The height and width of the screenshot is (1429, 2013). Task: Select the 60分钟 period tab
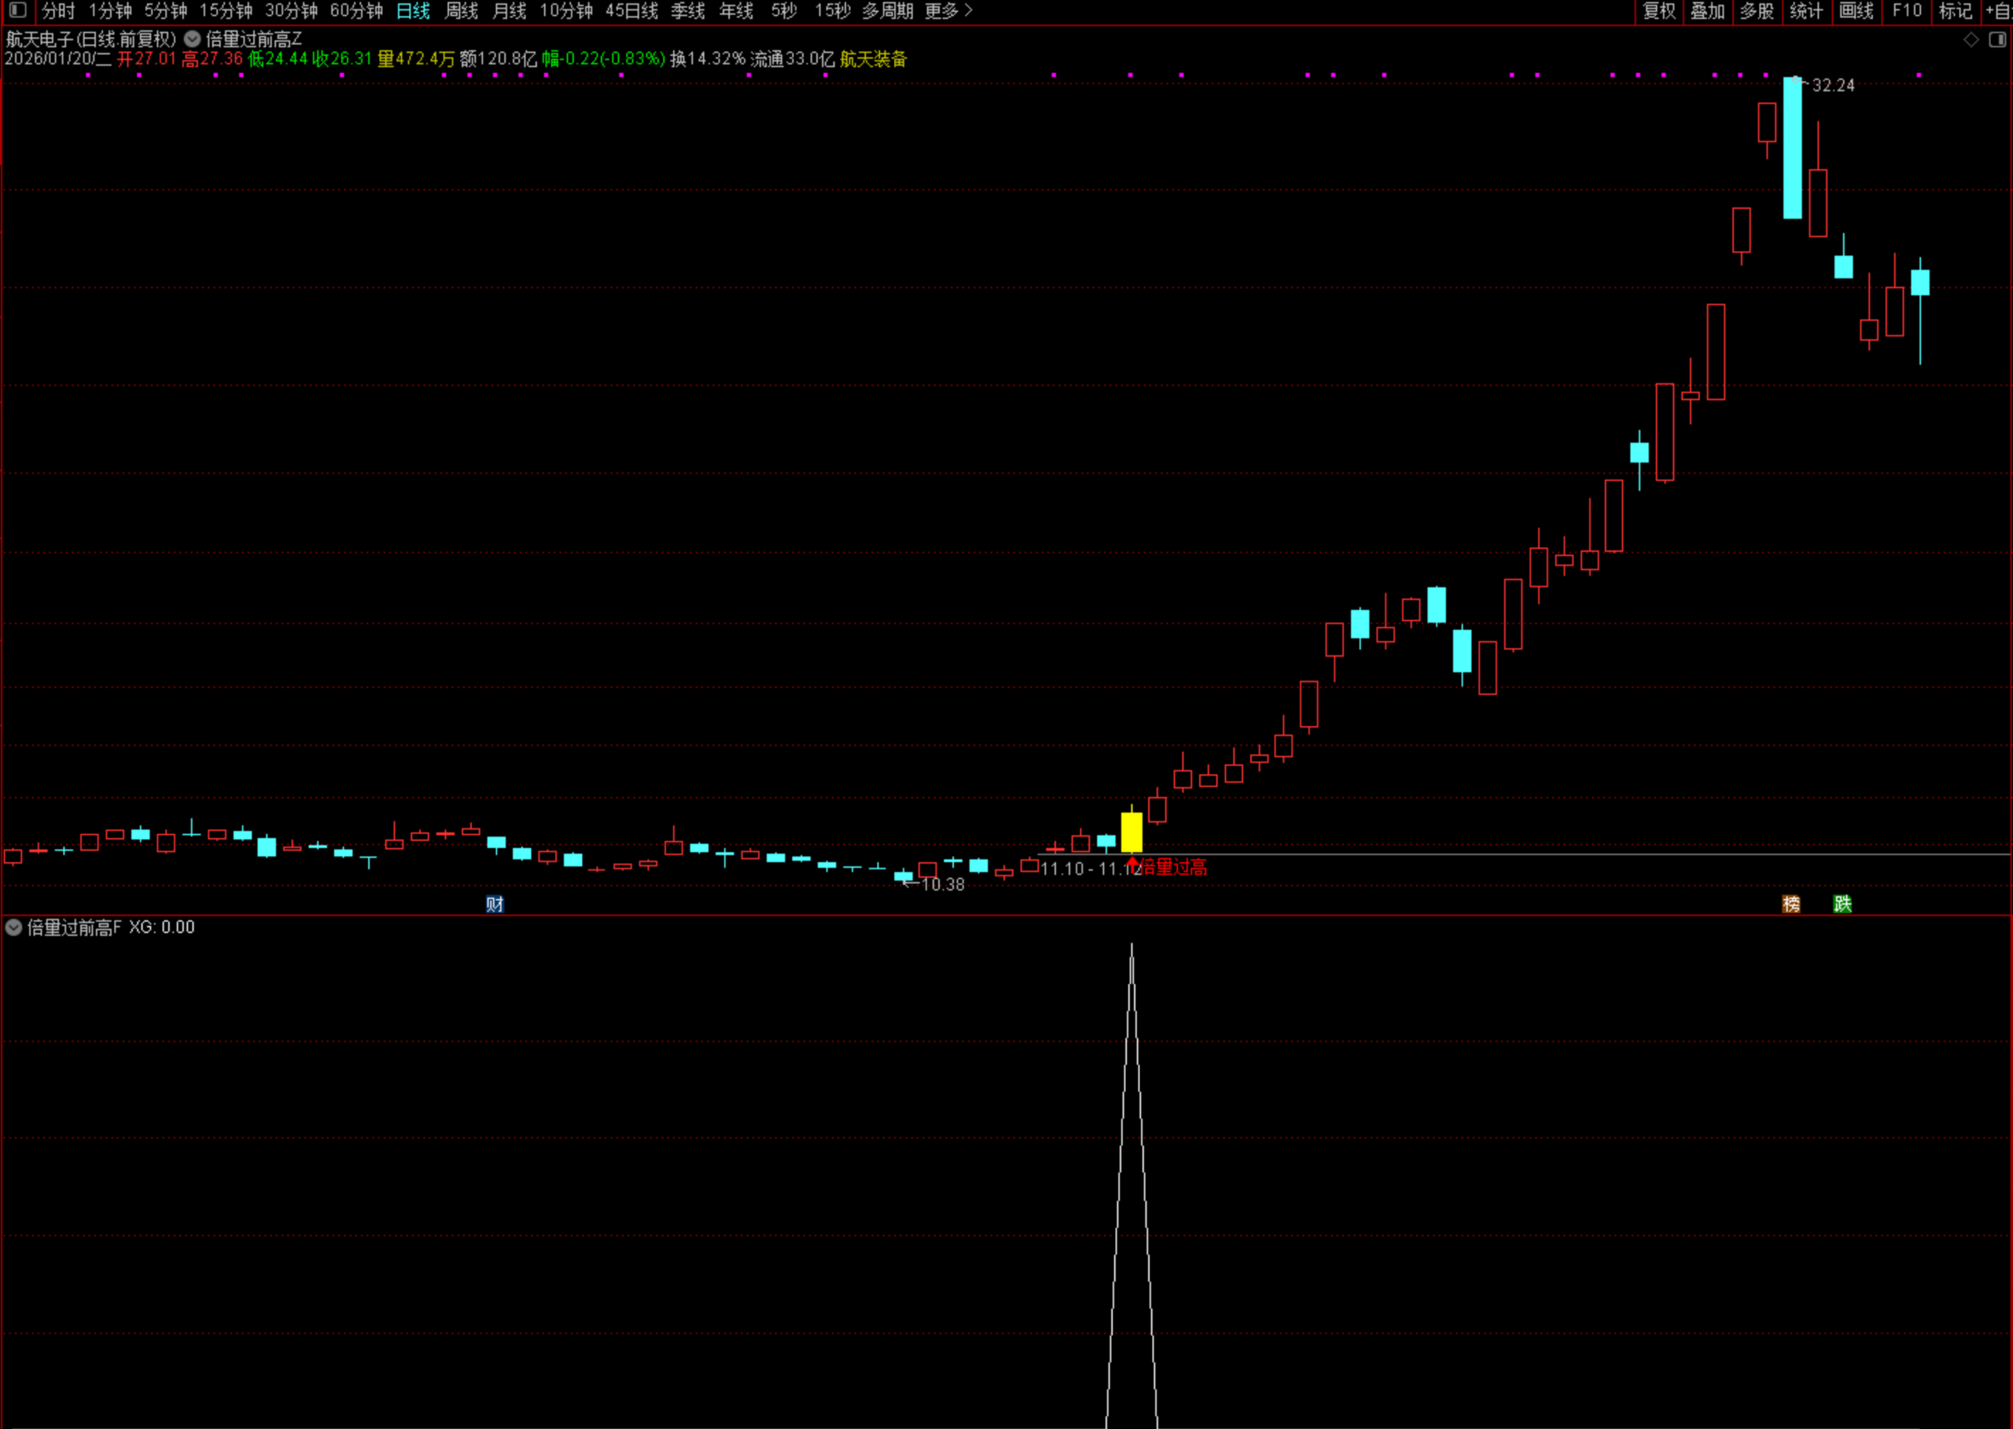356,10
